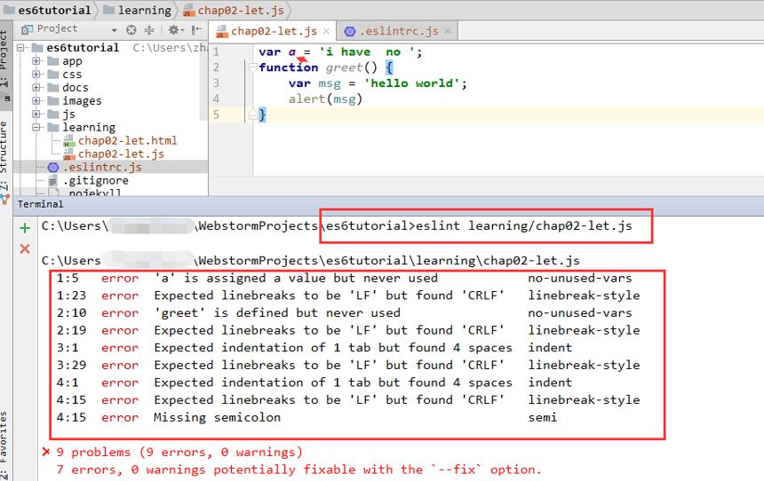Collapse the learning folder node
Image resolution: width=764 pixels, height=481 pixels.
pos(36,127)
